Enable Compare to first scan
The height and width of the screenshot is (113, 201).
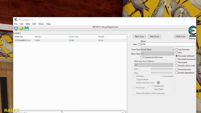142,57
